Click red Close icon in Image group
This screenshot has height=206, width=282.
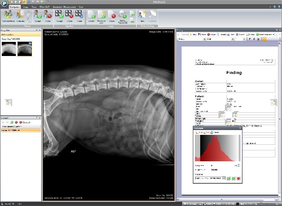[x=112, y=15]
